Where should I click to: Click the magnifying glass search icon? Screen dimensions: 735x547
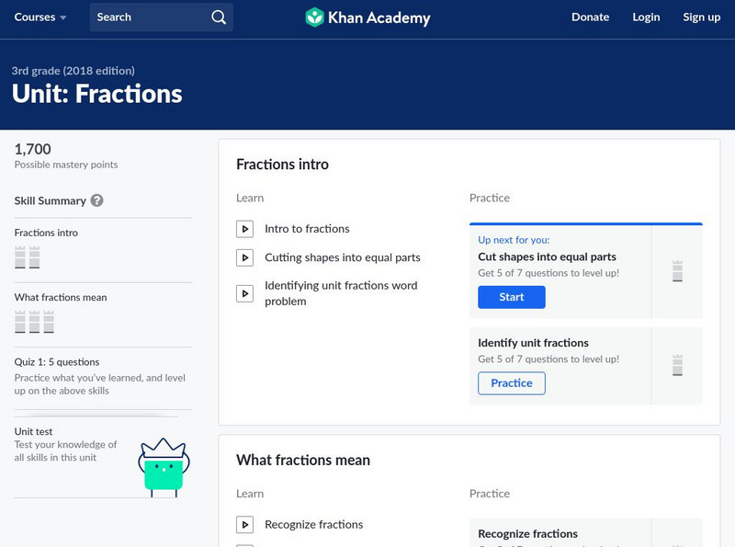(x=219, y=17)
